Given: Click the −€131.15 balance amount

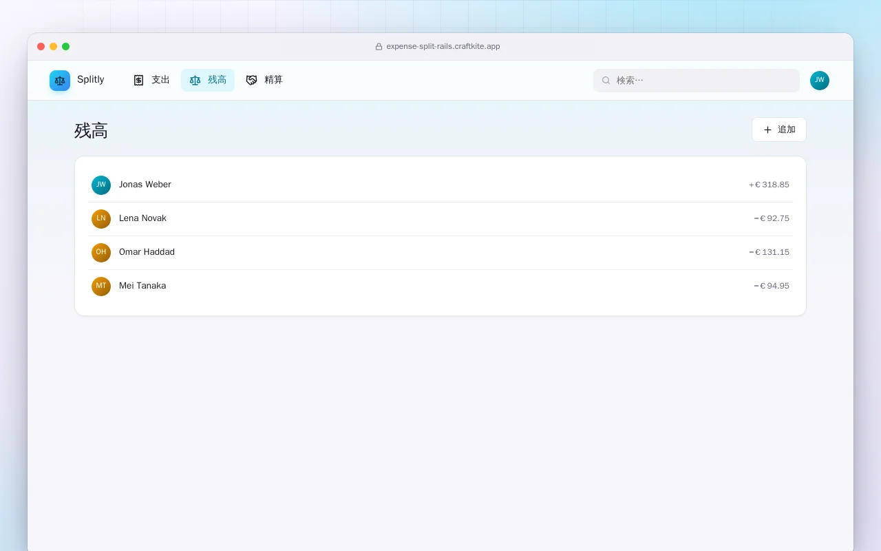Looking at the screenshot, I should point(769,252).
